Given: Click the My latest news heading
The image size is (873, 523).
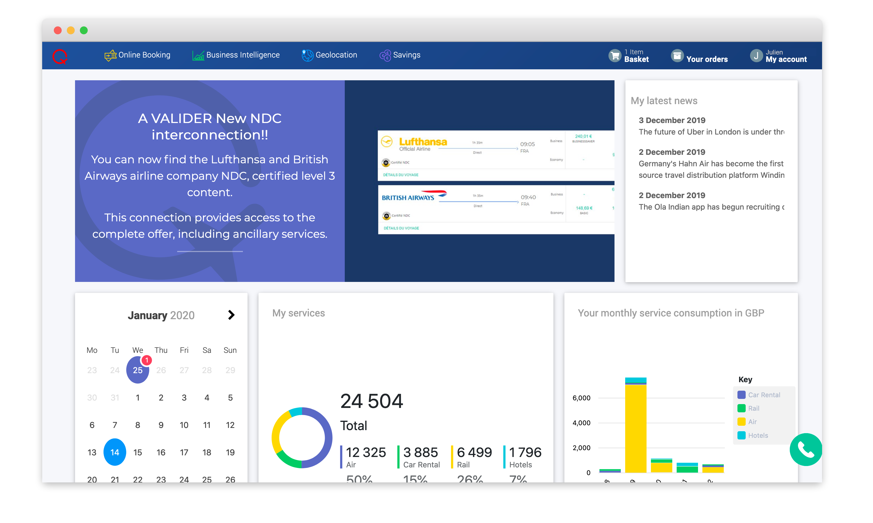Looking at the screenshot, I should (664, 101).
